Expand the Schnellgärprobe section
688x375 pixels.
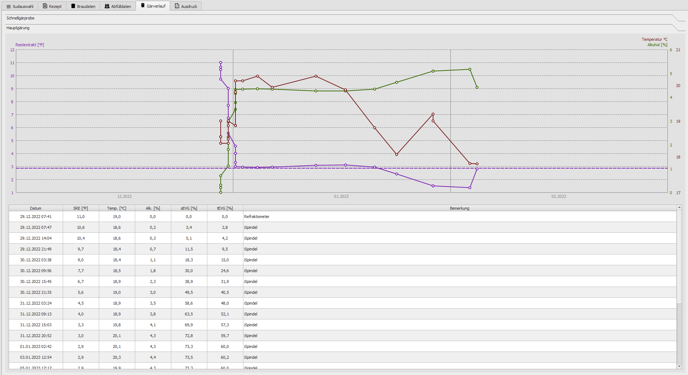(x=21, y=18)
